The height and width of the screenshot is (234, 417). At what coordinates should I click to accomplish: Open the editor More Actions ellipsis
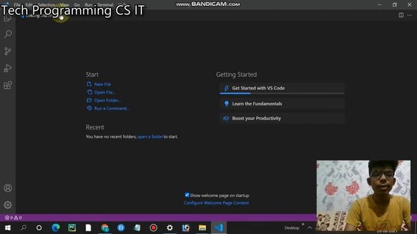pos(410,15)
